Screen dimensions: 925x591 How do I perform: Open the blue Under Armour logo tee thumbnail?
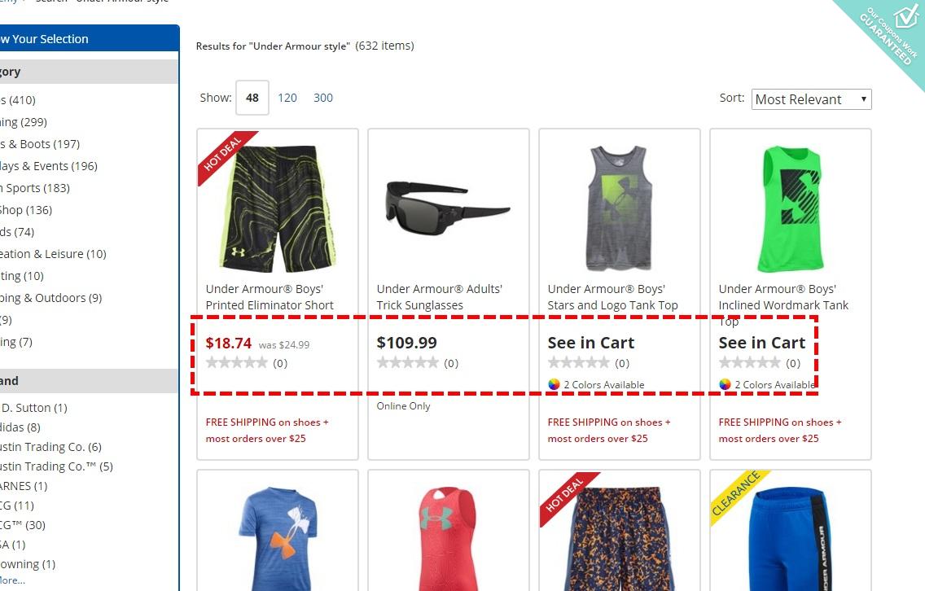click(278, 538)
